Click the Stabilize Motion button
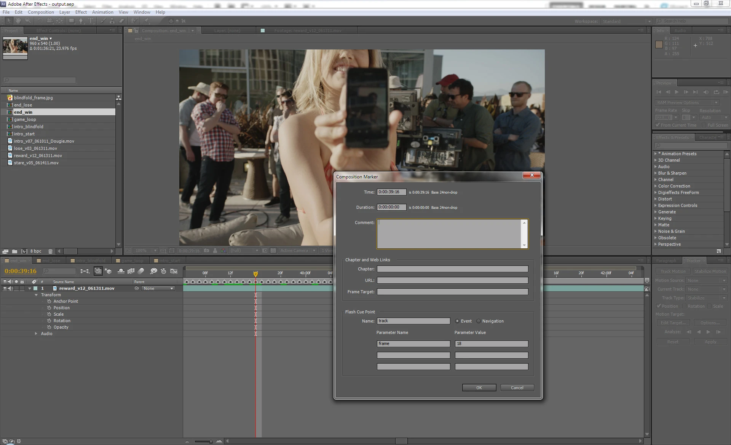Image resolution: width=731 pixels, height=445 pixels. [710, 271]
